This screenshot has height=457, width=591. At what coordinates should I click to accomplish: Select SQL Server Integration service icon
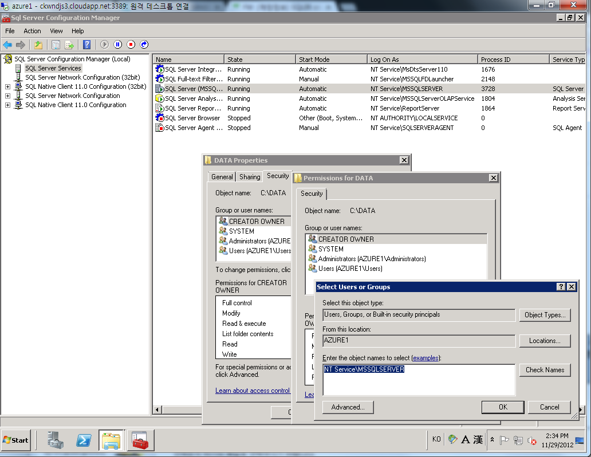point(160,69)
